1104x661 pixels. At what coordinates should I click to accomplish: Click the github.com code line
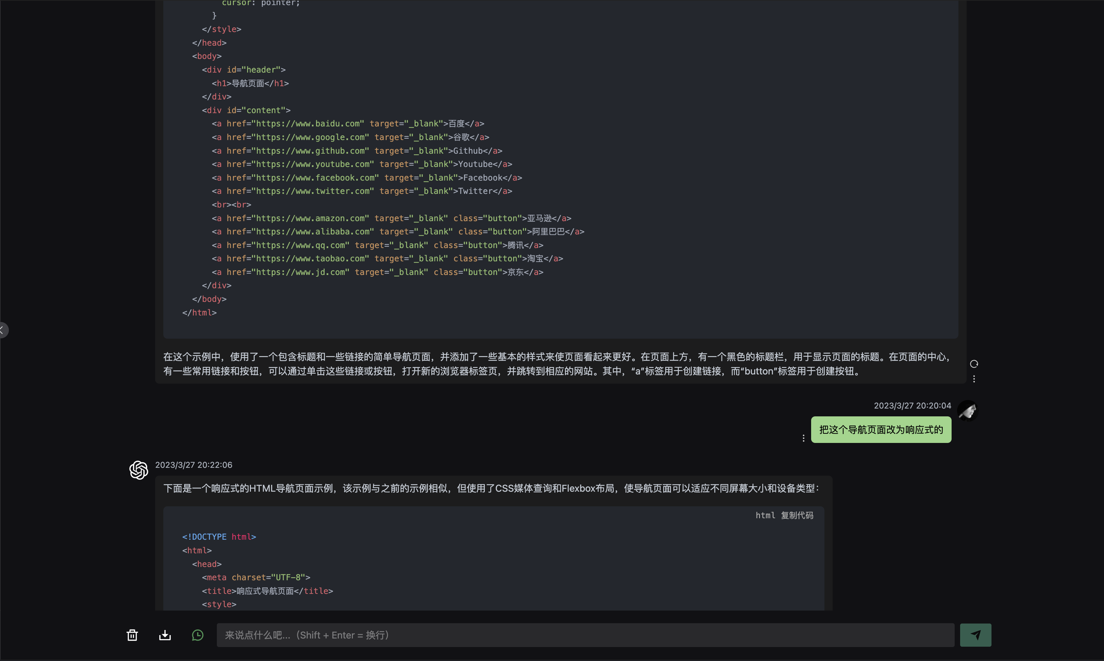coord(357,151)
